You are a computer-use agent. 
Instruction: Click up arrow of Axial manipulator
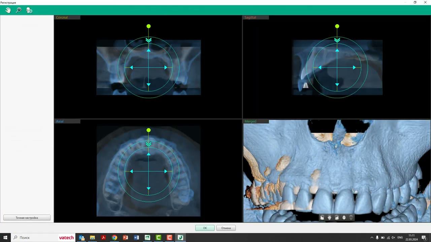[x=148, y=154]
